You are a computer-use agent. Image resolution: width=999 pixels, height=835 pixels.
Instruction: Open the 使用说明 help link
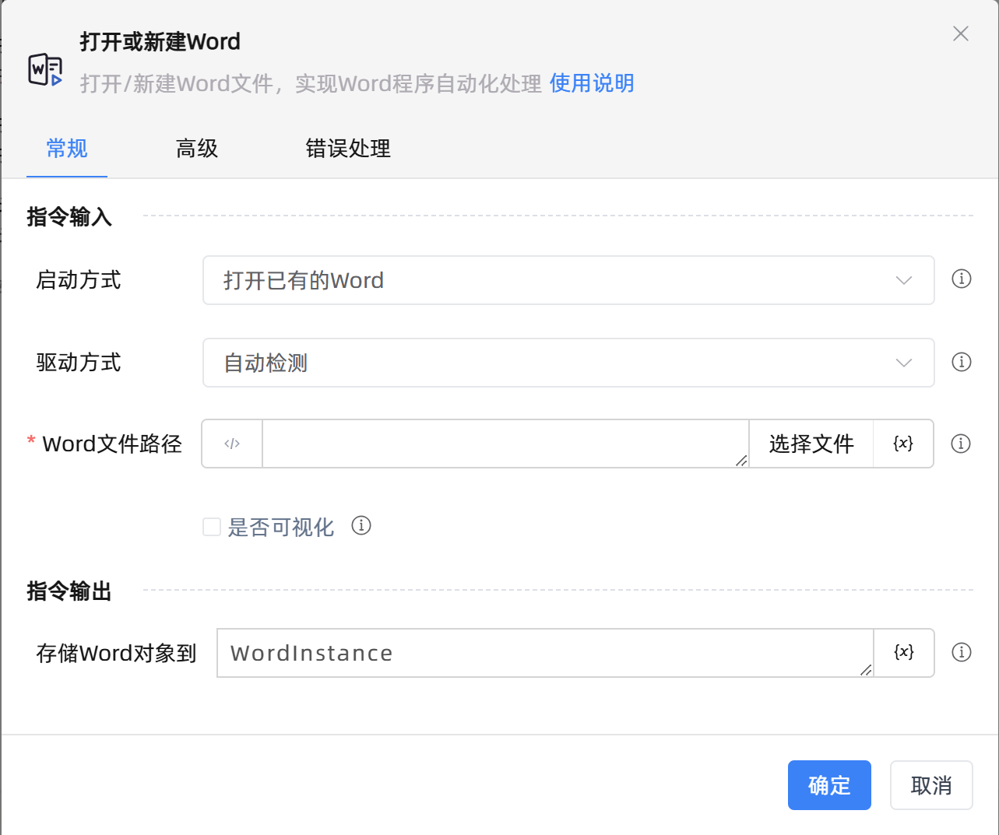[592, 83]
